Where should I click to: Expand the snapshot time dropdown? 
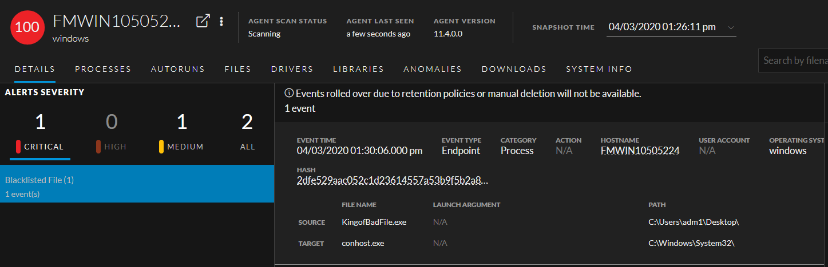click(x=730, y=27)
